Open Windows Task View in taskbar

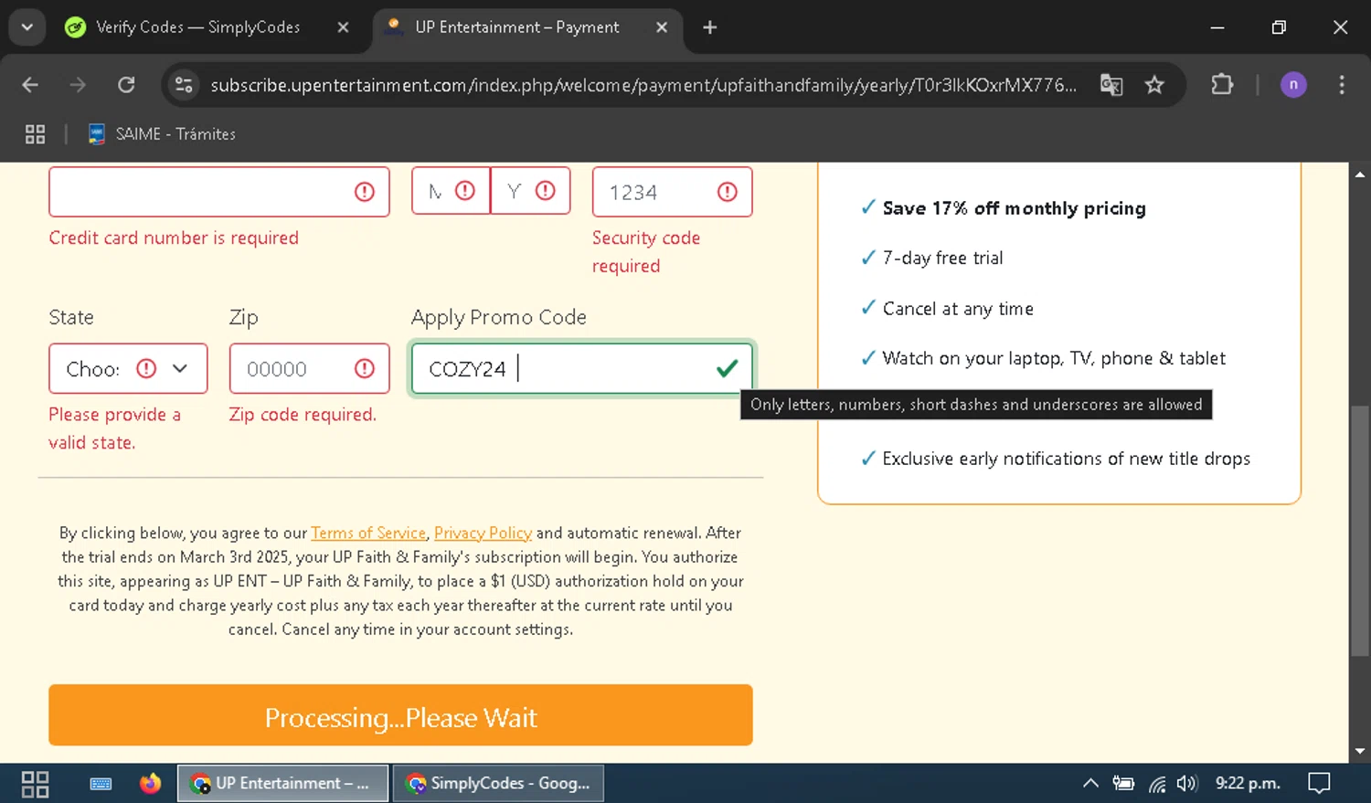pyautogui.click(x=35, y=784)
